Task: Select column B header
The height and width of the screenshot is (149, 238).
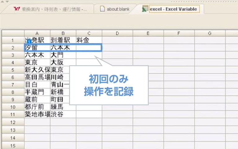Action: (x=63, y=33)
